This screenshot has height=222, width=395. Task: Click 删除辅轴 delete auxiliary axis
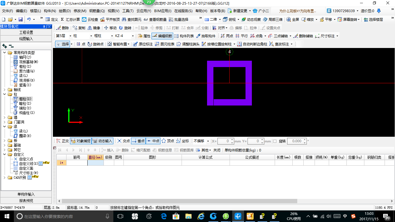point(303,36)
